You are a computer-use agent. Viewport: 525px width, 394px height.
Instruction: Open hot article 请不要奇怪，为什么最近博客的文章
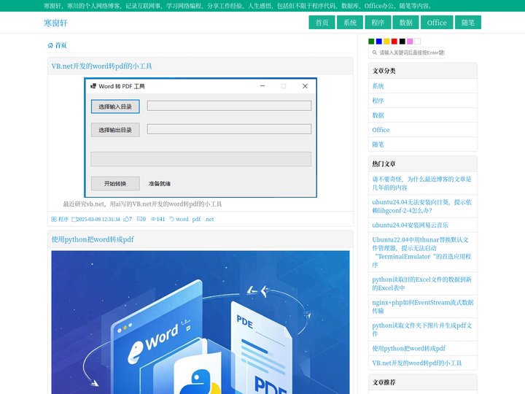tap(422, 183)
